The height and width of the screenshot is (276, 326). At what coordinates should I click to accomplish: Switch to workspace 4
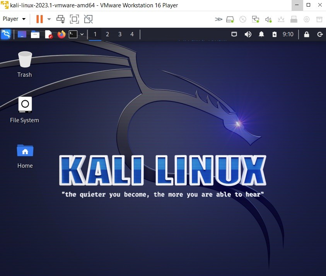tap(132, 34)
